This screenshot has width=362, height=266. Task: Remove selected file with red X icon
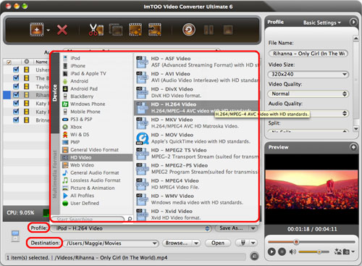click(x=62, y=30)
